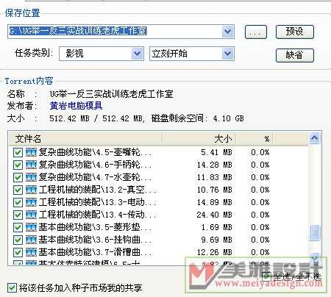Sort the list by 文件名 column header
Image resolution: width=331 pixels, height=297 pixels.
(86, 139)
